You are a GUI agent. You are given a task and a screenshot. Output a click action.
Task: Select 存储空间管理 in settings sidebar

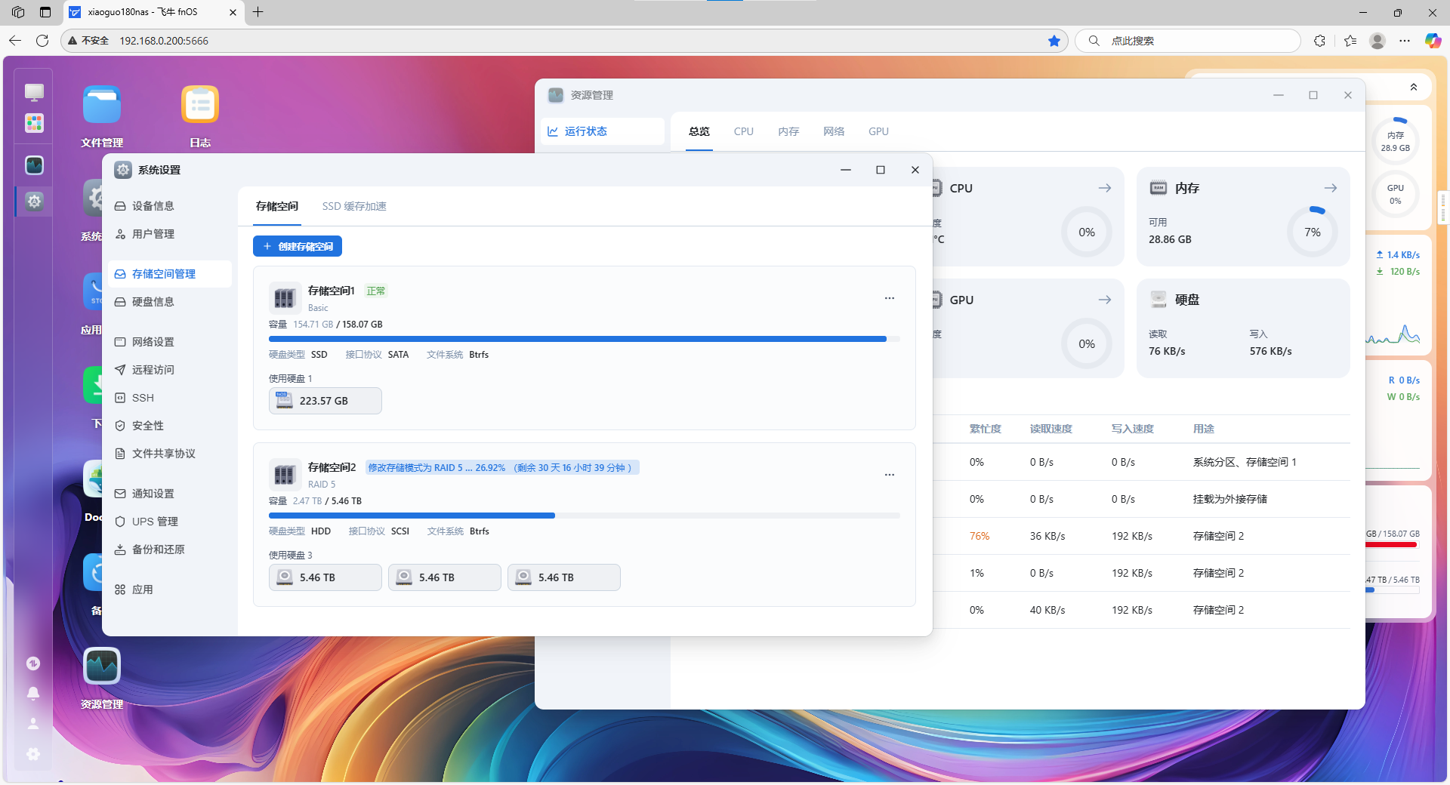point(170,274)
